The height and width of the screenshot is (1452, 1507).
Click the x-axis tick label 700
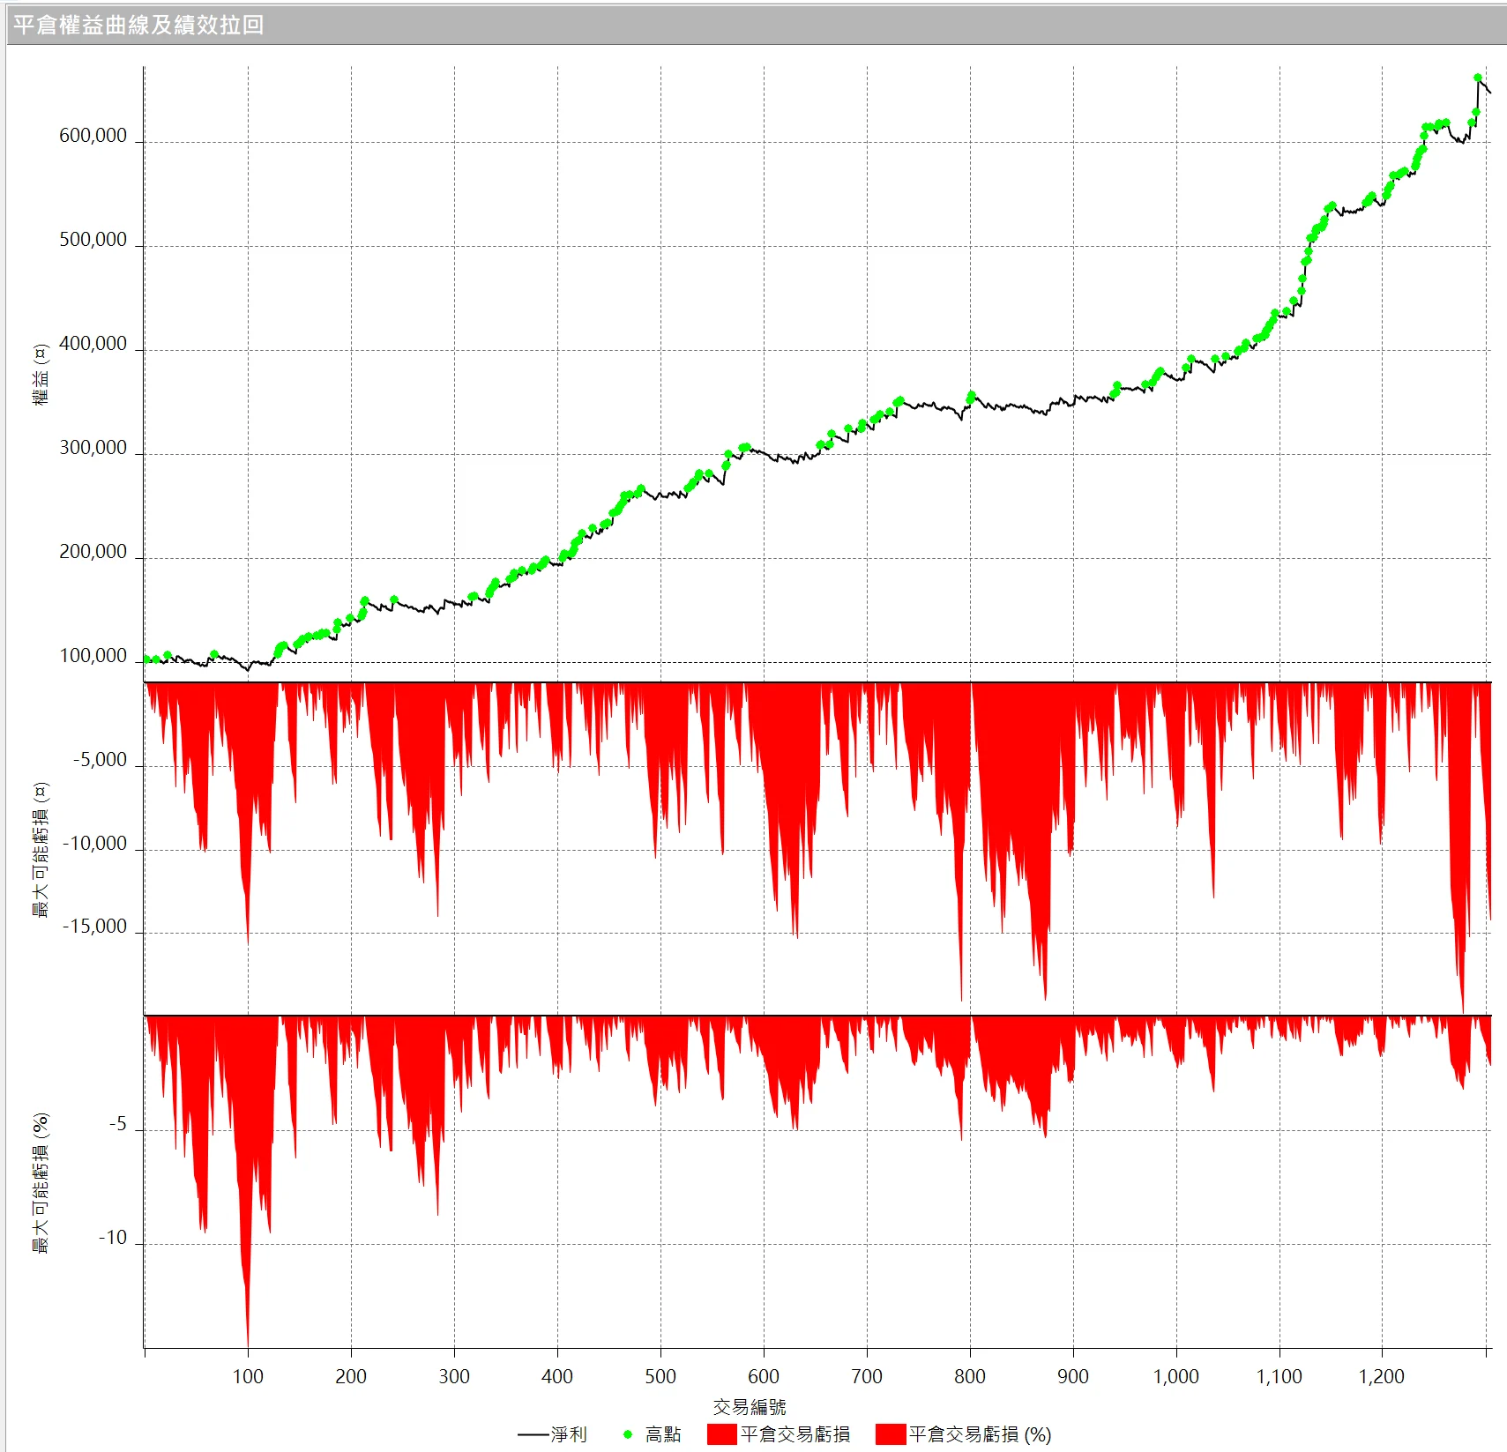(867, 1376)
